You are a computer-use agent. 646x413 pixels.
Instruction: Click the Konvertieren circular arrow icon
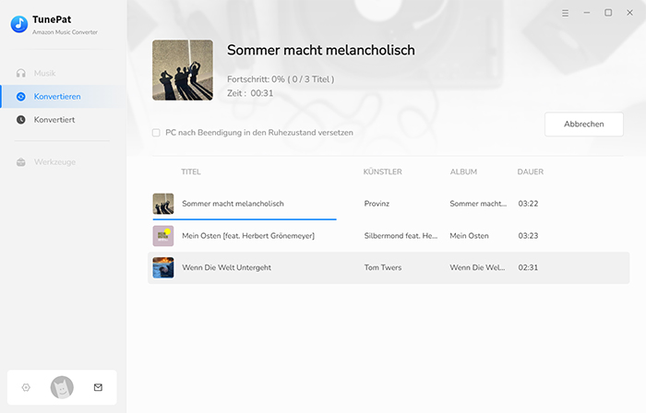click(x=21, y=97)
